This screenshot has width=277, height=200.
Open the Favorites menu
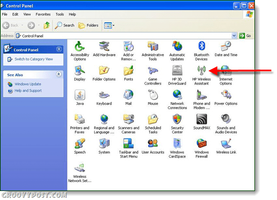[43, 14]
